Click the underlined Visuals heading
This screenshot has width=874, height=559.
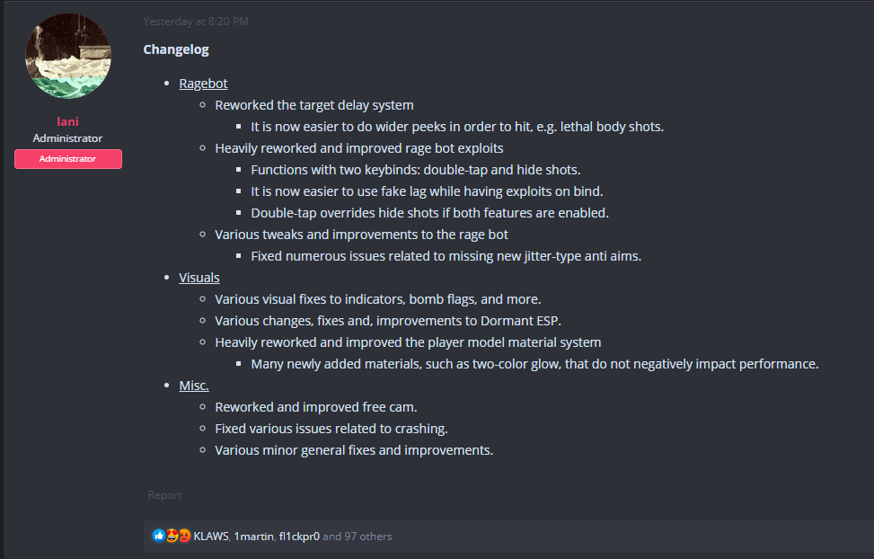[199, 278]
